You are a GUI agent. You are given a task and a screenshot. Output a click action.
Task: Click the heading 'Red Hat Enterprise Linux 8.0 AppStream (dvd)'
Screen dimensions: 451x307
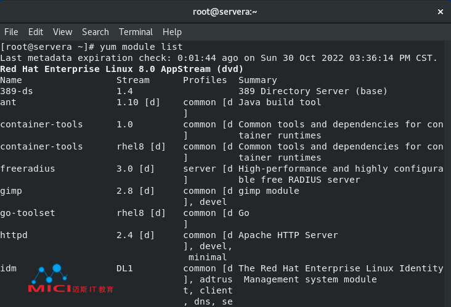click(x=121, y=69)
